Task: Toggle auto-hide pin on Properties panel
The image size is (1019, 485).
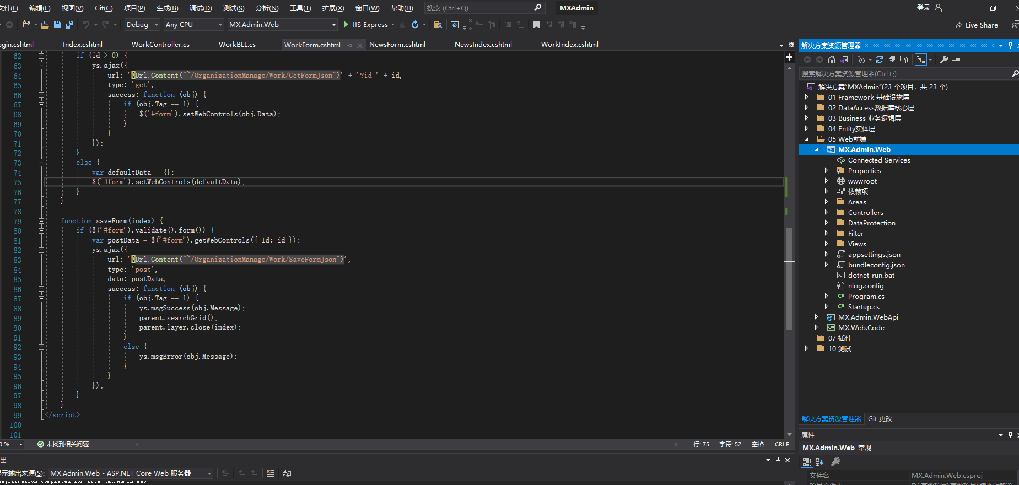Action: pyautogui.click(x=1010, y=435)
